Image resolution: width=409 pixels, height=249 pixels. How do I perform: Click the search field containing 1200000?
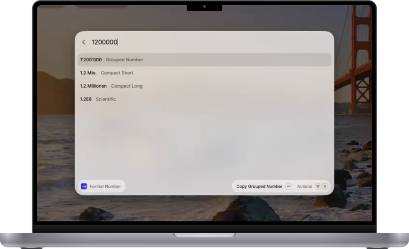coord(209,42)
